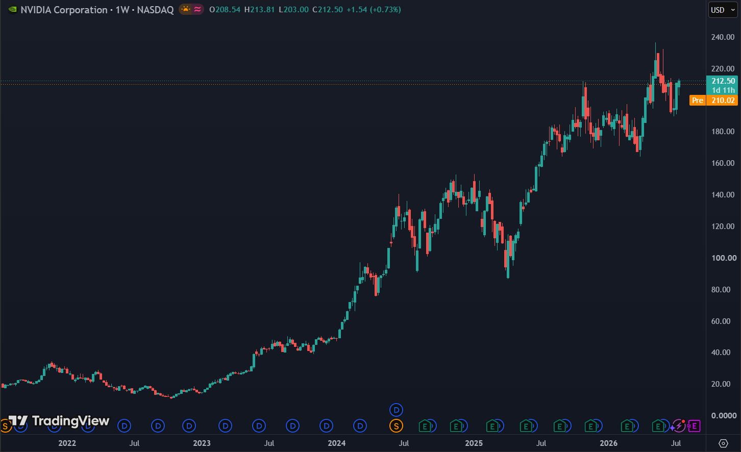Select the dividend D marker just left of 2024

click(327, 425)
